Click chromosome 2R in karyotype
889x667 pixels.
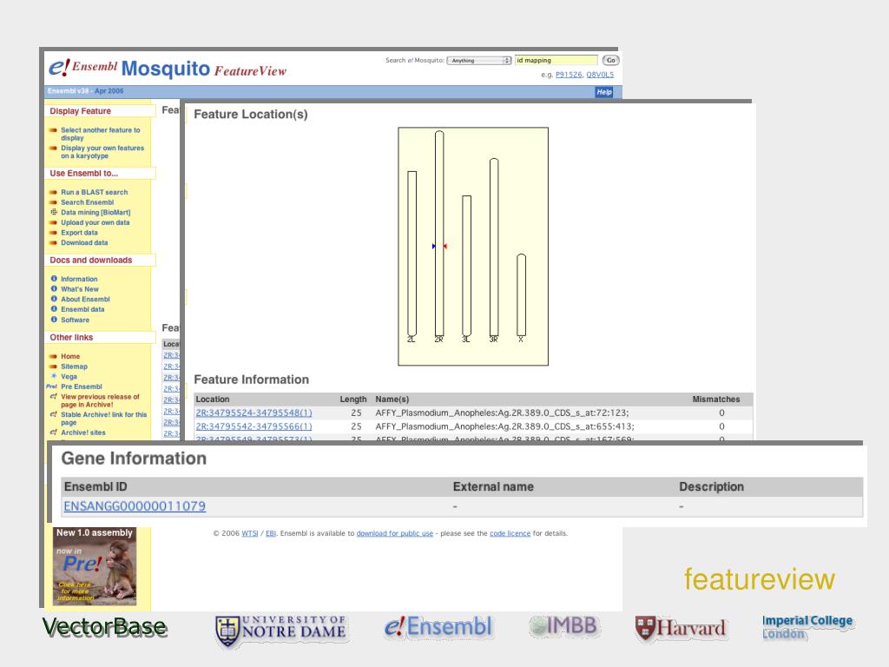coord(439,234)
